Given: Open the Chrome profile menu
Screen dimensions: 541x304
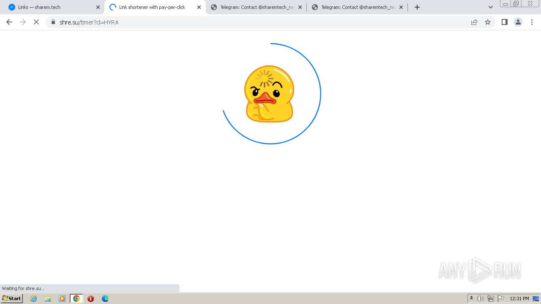Looking at the screenshot, I should tap(518, 22).
